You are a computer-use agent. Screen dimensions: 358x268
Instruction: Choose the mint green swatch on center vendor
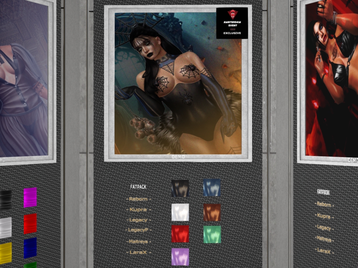tap(212, 234)
